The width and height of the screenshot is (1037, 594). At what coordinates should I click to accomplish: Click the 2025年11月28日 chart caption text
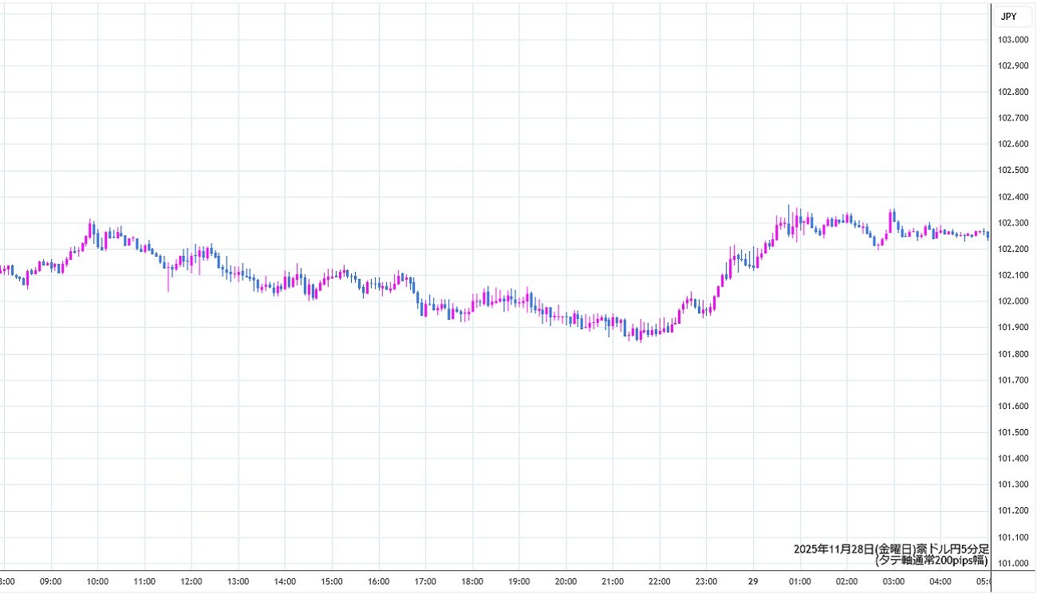point(891,549)
